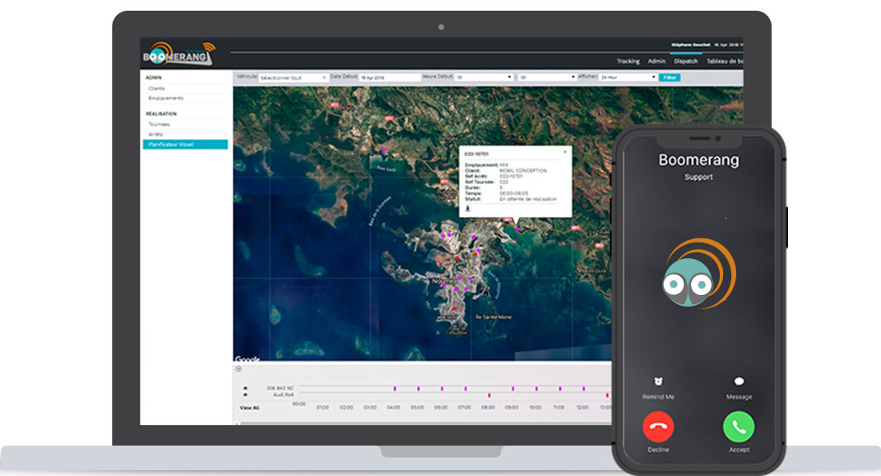Click the '306 843 NC' vehicle label
881x476 pixels.
(280, 388)
